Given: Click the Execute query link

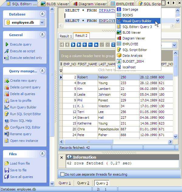Looking at the screenshot, I should pos(21,44).
